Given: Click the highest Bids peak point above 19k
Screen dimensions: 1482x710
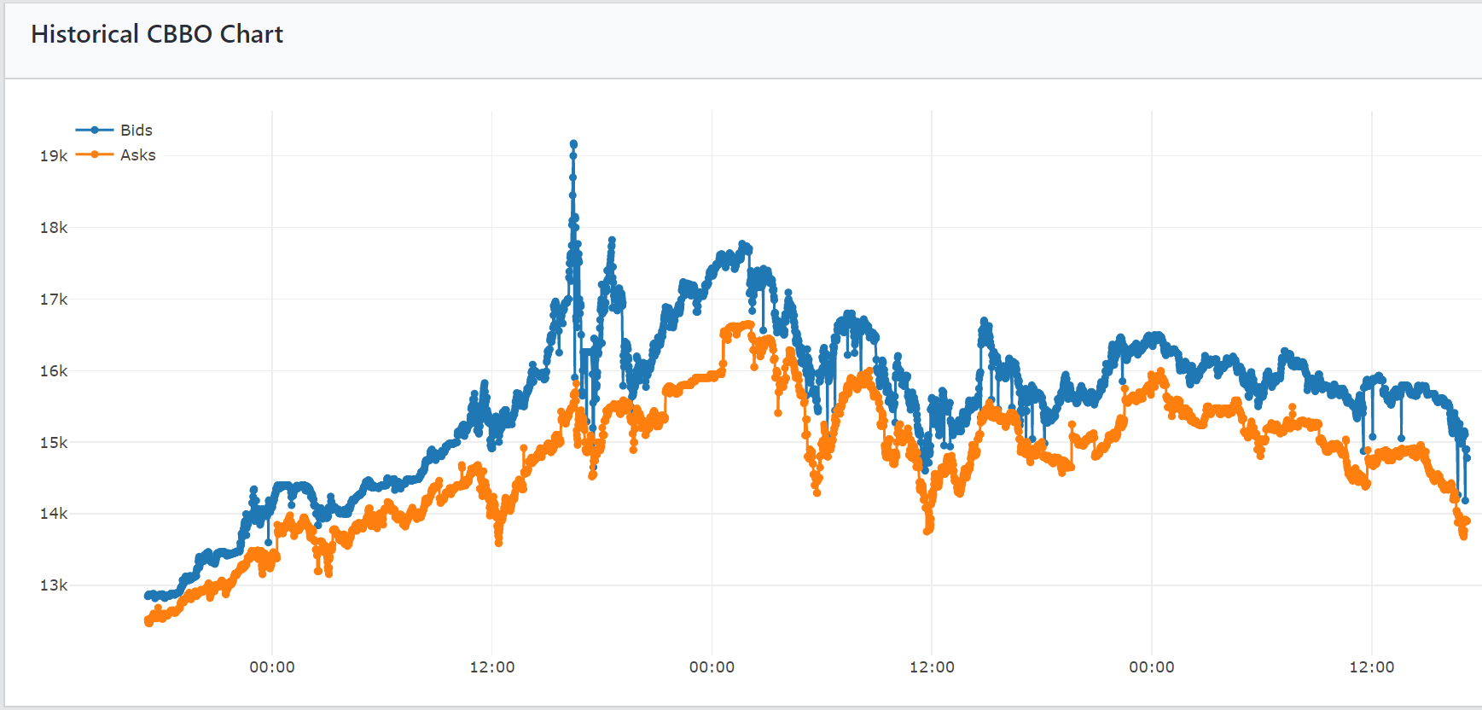Looking at the screenshot, I should pos(573,144).
